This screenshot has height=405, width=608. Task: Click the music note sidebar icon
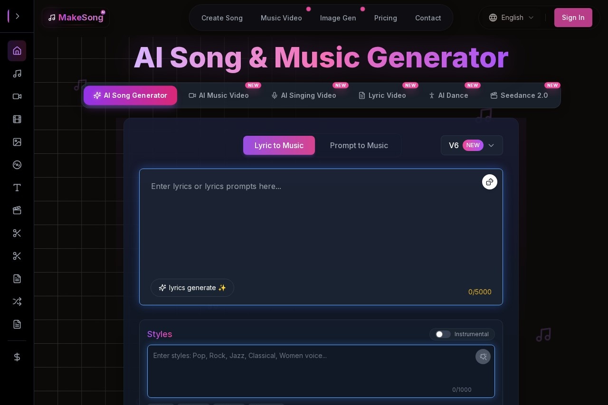17,74
